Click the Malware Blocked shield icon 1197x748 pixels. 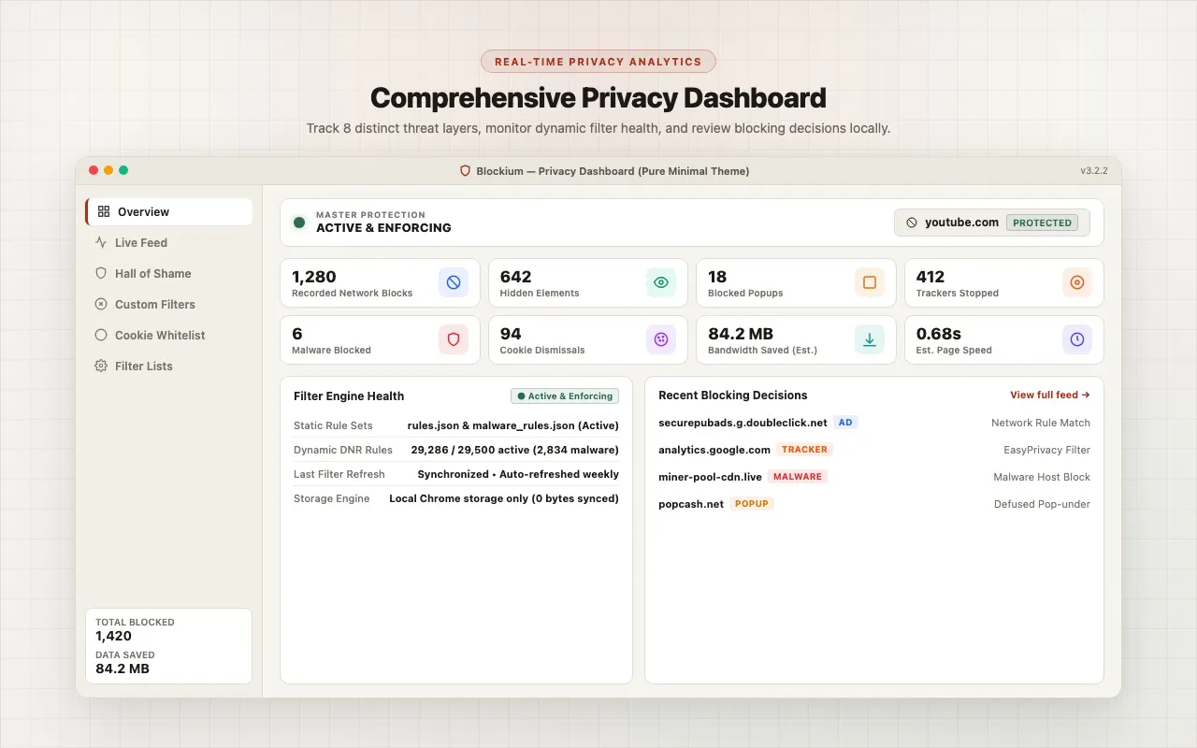(x=454, y=339)
